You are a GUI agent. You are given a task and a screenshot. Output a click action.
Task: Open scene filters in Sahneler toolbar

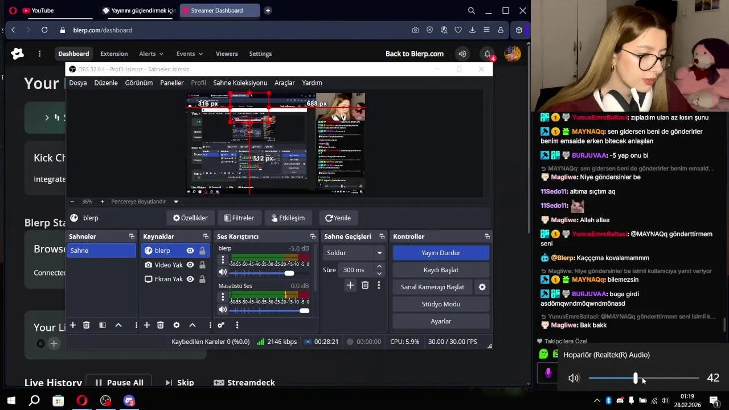(103, 325)
